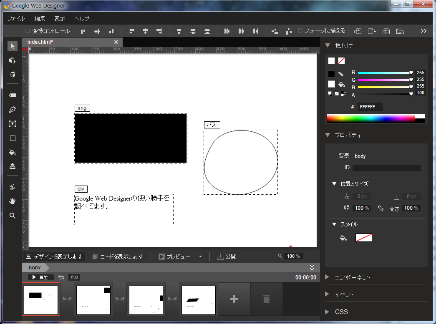The width and height of the screenshot is (436, 324).
Task: Open the ヘルプ menu
Action: pos(82,19)
